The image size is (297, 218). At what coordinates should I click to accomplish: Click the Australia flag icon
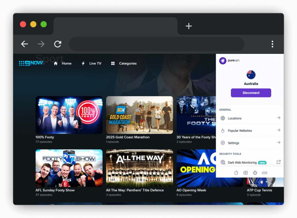251,74
